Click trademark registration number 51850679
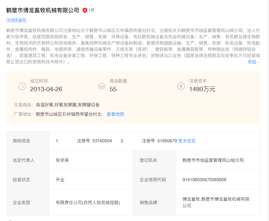The width and height of the screenshot is (269, 221). 167,141
